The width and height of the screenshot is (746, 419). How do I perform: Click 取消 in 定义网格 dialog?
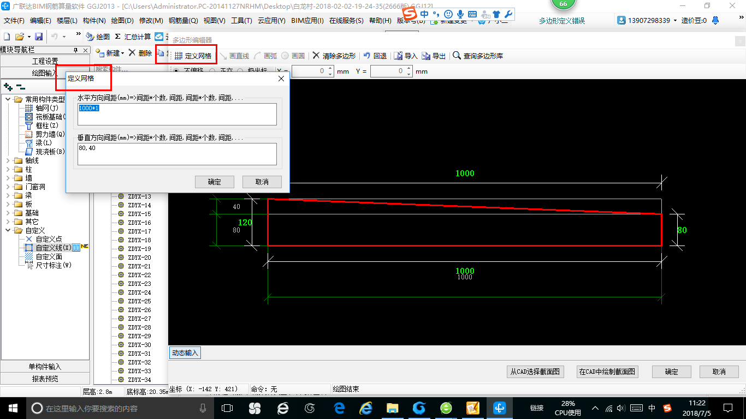[x=262, y=182]
